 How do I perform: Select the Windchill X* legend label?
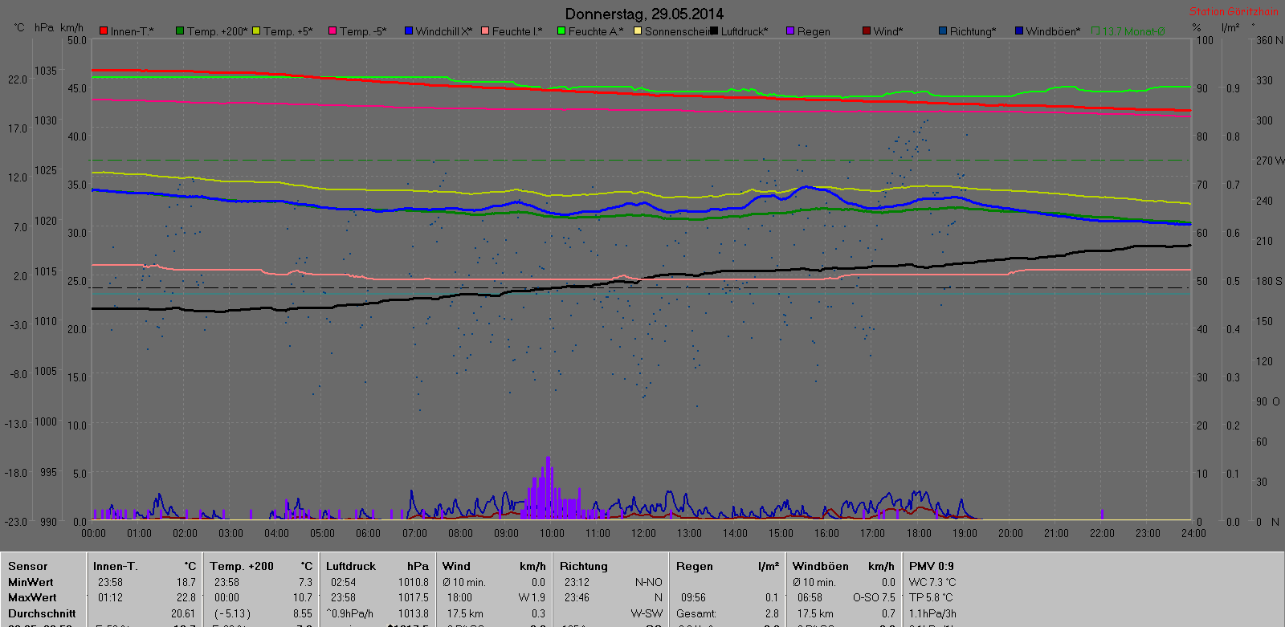[444, 31]
